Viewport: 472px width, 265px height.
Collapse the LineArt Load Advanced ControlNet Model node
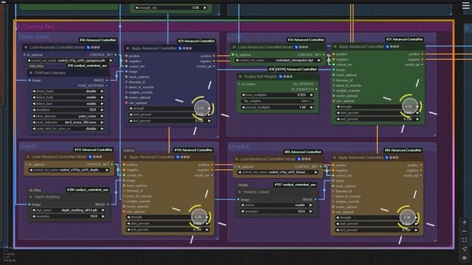(237, 159)
